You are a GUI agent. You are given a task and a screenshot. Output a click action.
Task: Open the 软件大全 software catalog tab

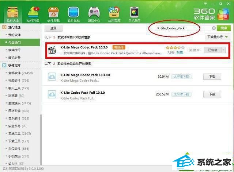click(13, 15)
